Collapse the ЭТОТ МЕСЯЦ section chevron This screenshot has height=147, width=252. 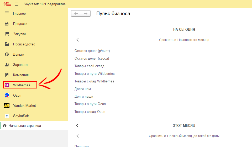click(x=77, y=125)
